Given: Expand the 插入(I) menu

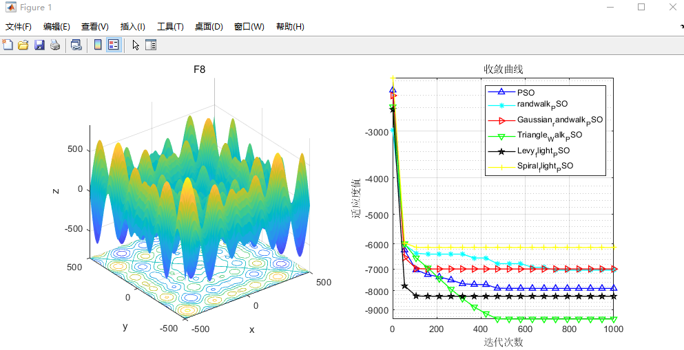Looking at the screenshot, I should [133, 27].
